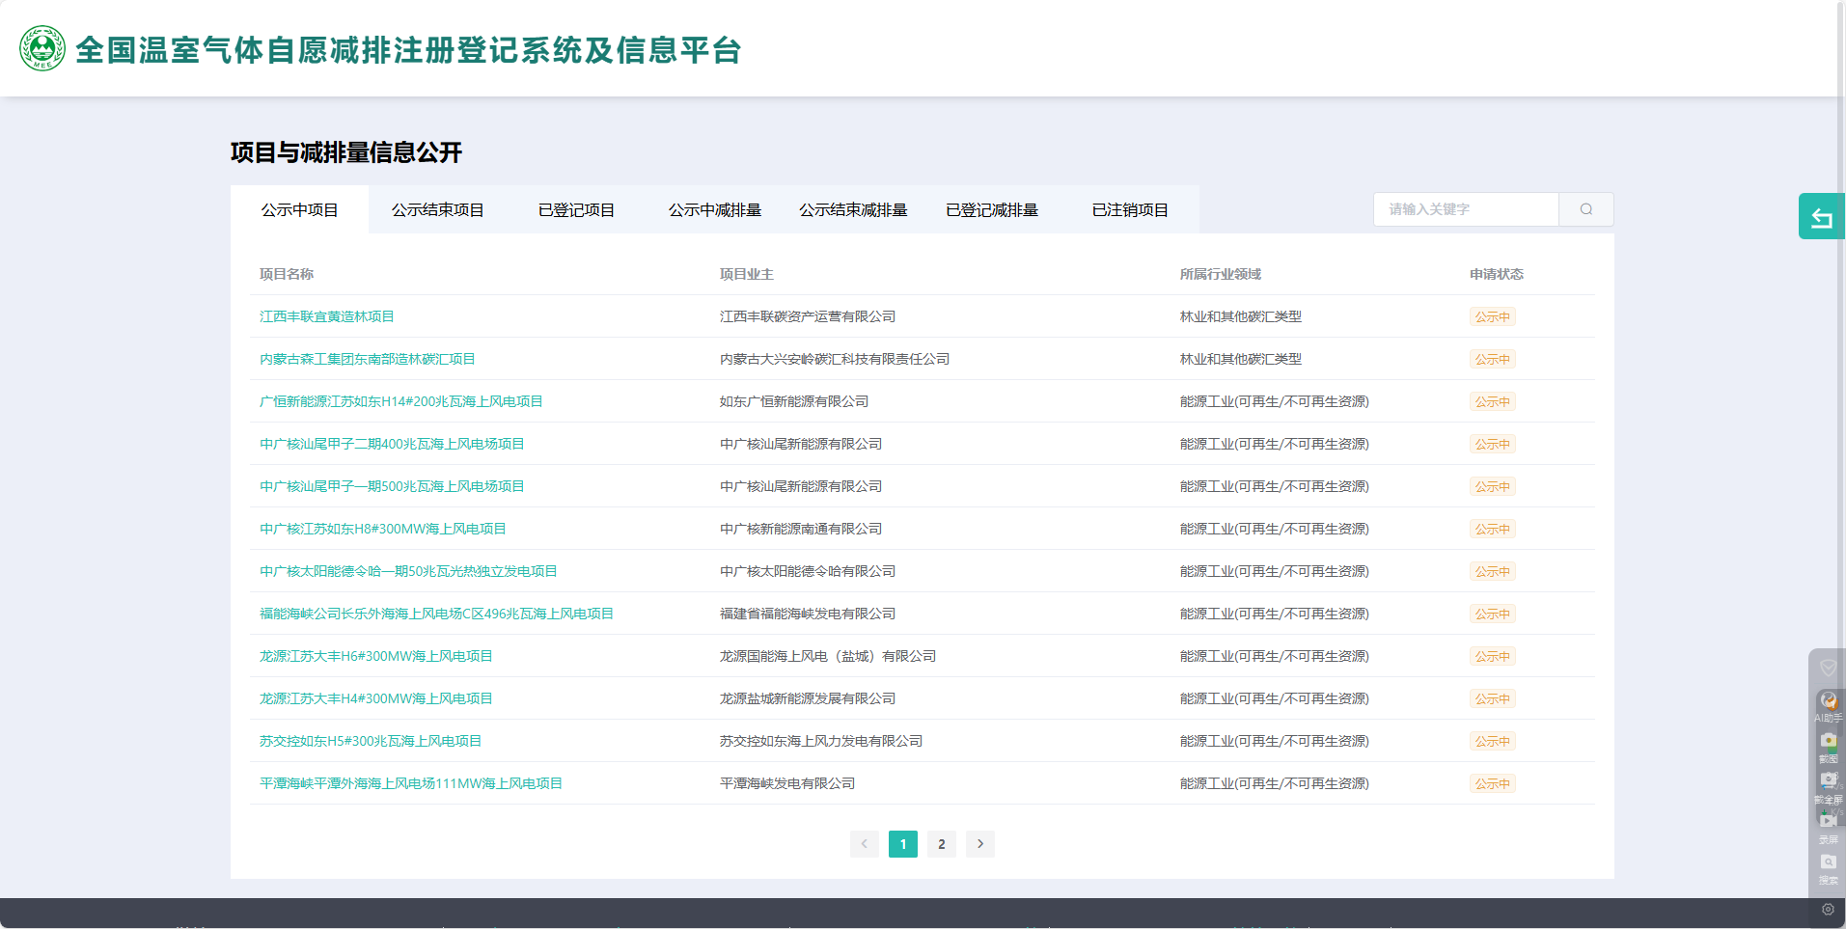Select page 1 in pagination

point(903,844)
